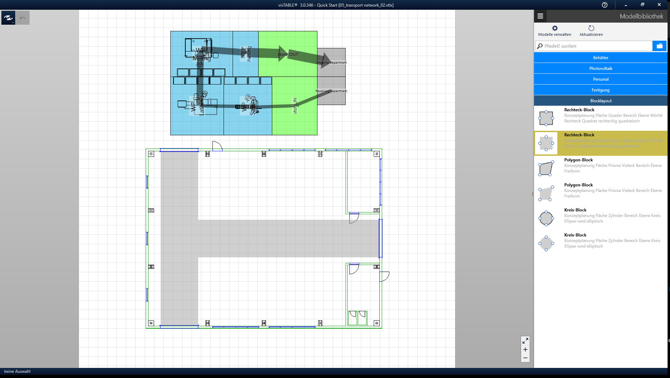Expand the Photovoltaik category

(x=600, y=69)
